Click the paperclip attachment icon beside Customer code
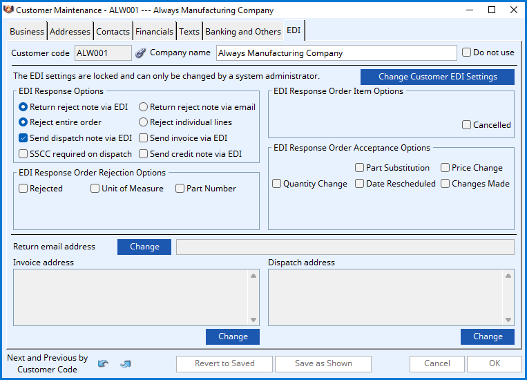 click(140, 53)
